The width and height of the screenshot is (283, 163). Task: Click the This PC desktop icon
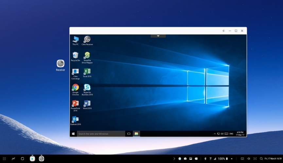coord(75,40)
